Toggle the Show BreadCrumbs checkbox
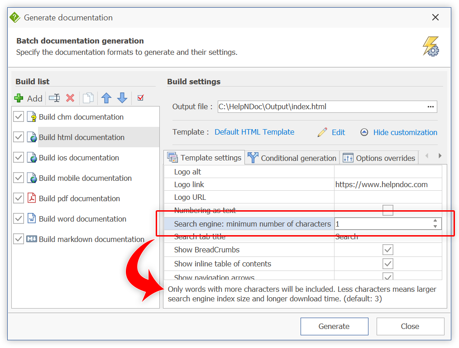 388,250
